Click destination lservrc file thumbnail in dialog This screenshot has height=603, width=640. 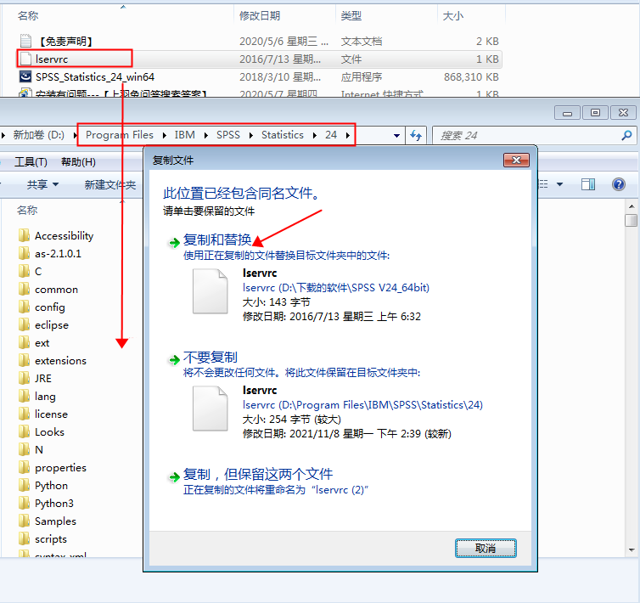pyautogui.click(x=211, y=409)
